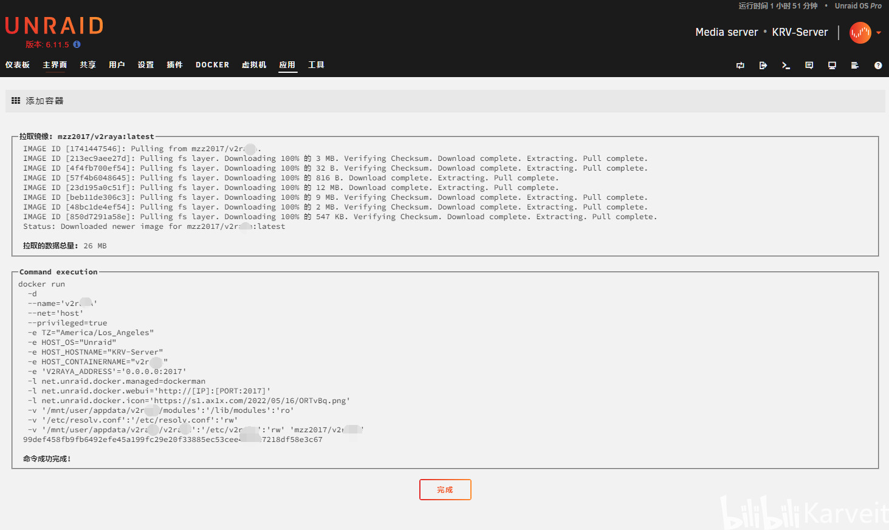The height and width of the screenshot is (530, 889).
Task: Click the refresh/retweet icon in the header toolbar
Action: pos(740,66)
